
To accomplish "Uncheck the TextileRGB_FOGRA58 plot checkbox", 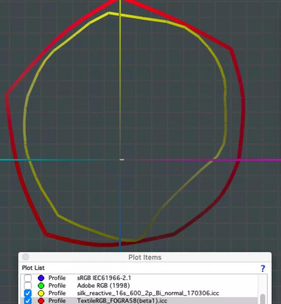I will tap(28, 301).
